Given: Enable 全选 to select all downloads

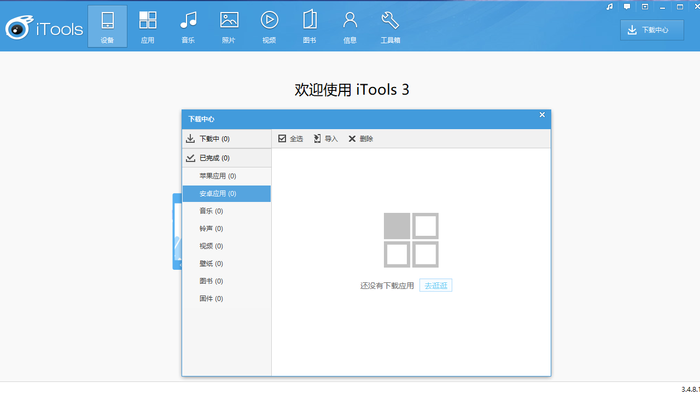Looking at the screenshot, I should 290,138.
